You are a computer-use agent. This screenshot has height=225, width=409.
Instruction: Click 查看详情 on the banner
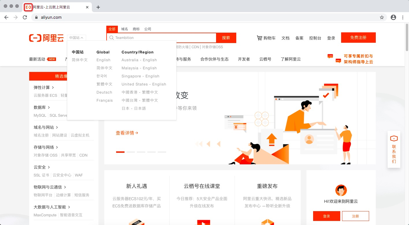127,133
